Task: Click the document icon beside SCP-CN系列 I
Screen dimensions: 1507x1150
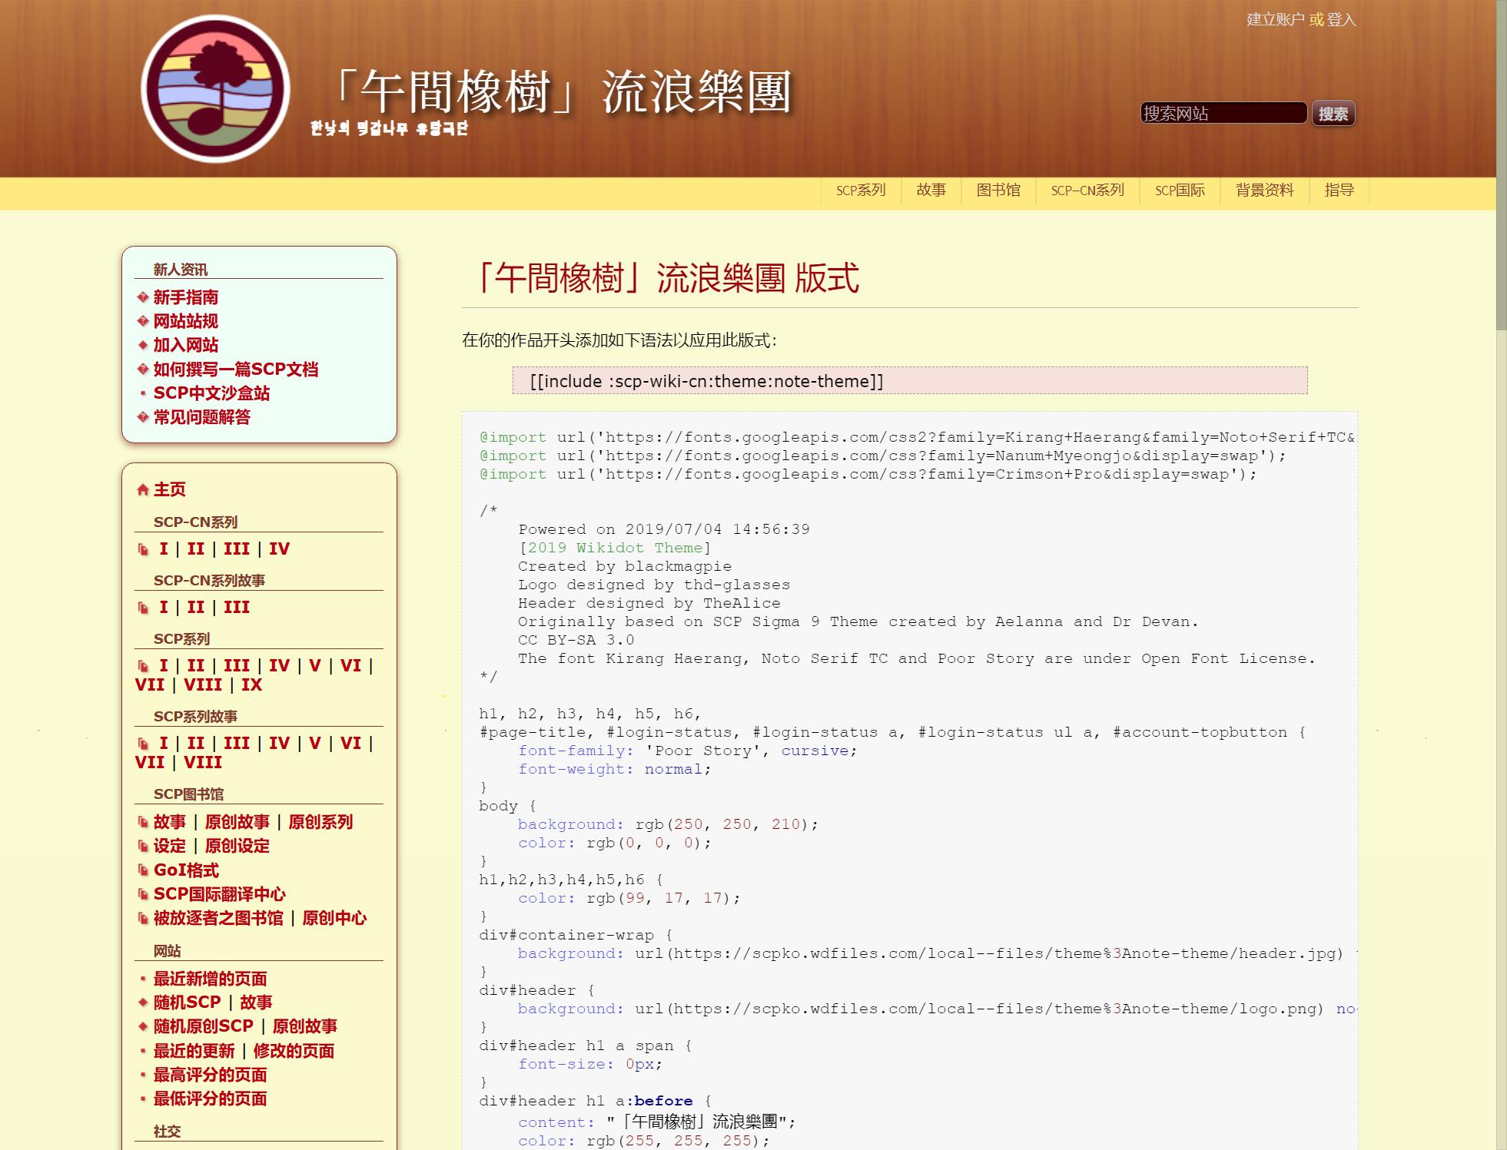Action: click(x=143, y=549)
